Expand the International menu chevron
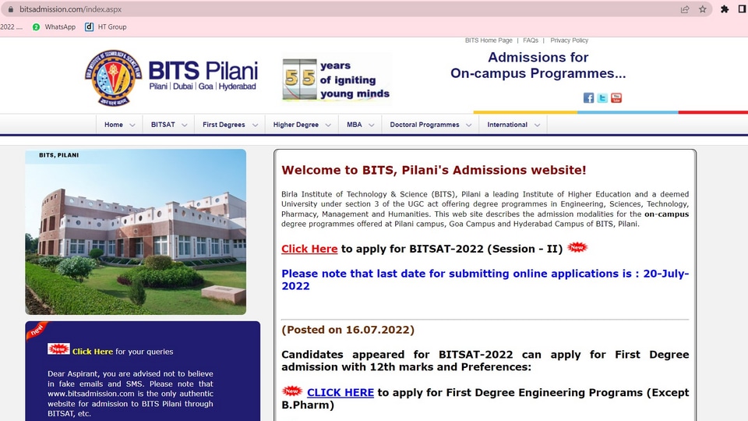748x421 pixels. point(537,125)
